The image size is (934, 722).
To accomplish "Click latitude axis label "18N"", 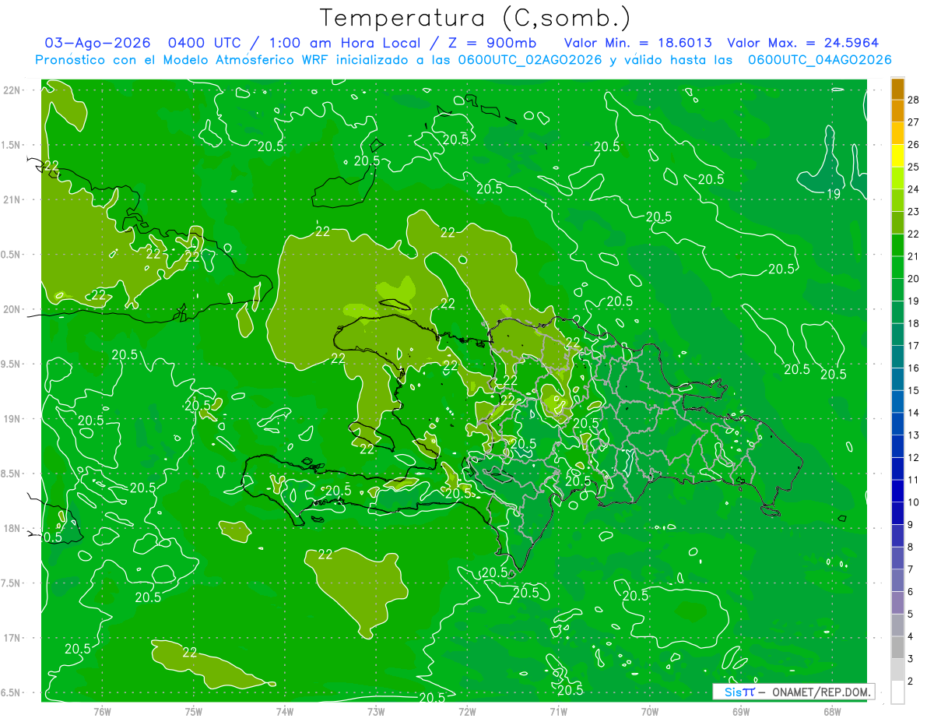I will click(x=12, y=528).
